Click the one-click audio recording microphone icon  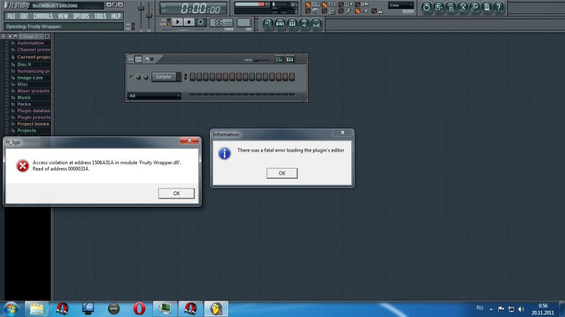tap(475, 7)
